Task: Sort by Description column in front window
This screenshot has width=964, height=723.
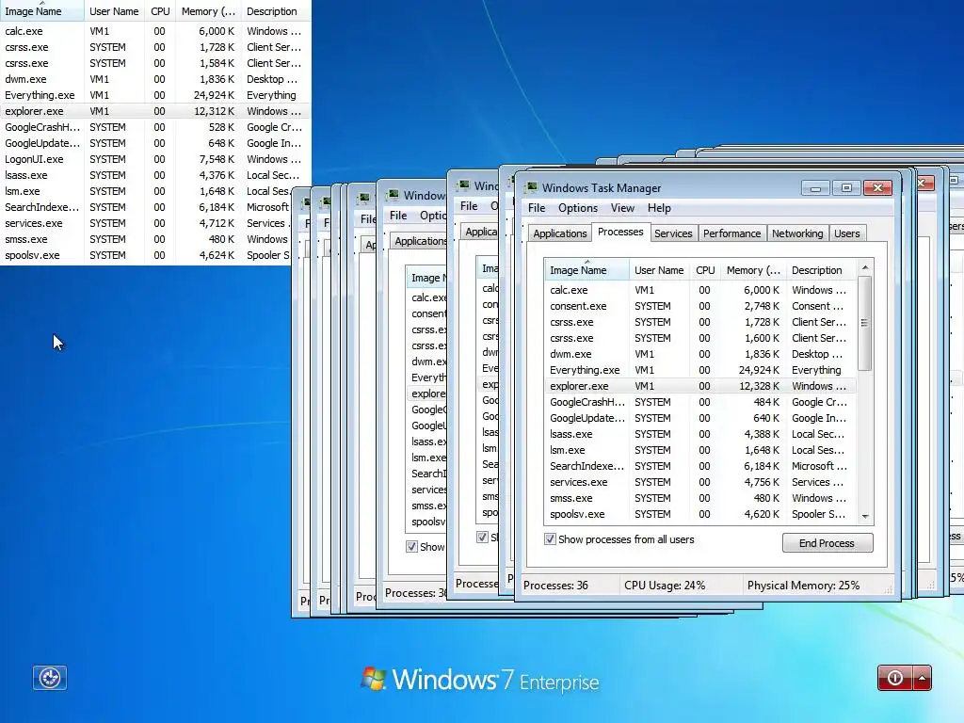Action: tap(821, 270)
